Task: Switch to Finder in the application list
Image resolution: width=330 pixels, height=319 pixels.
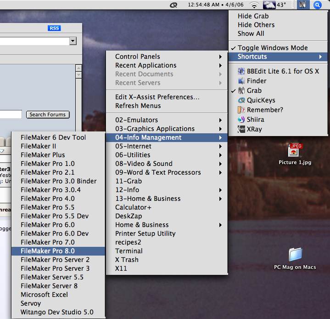Action: tap(278, 81)
